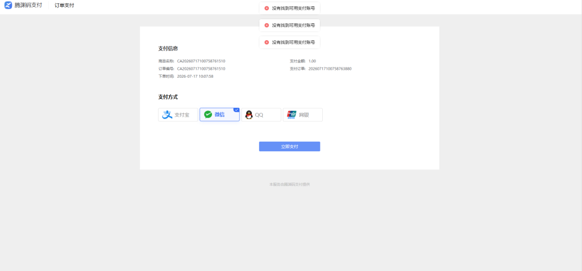Open the 订单支付 tab in the header

click(64, 6)
